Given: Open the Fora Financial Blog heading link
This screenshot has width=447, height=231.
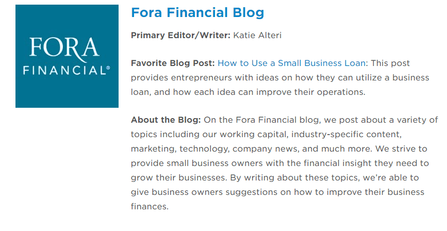Looking at the screenshot, I should (x=197, y=12).
